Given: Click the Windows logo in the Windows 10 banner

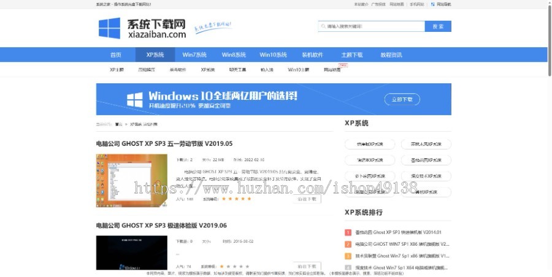Looking at the screenshot, I should 135,100.
